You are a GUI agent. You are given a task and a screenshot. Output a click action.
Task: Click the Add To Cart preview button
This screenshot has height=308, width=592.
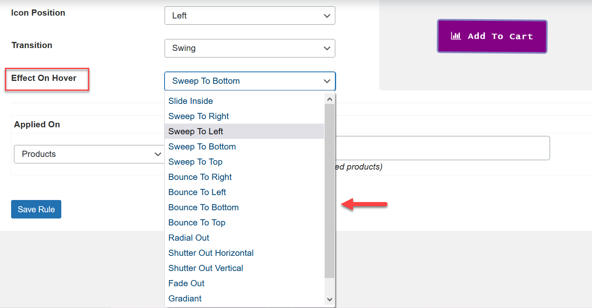pos(492,37)
